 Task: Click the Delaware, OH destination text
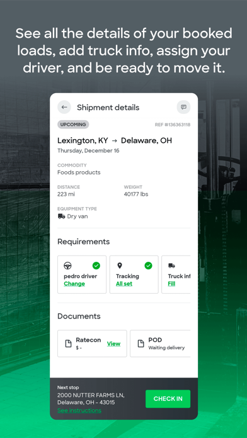[x=146, y=140]
